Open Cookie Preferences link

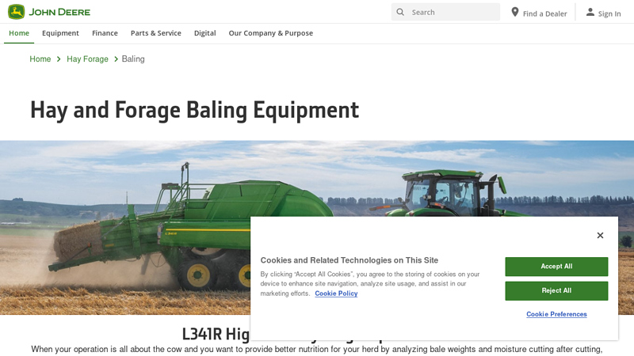(x=556, y=314)
